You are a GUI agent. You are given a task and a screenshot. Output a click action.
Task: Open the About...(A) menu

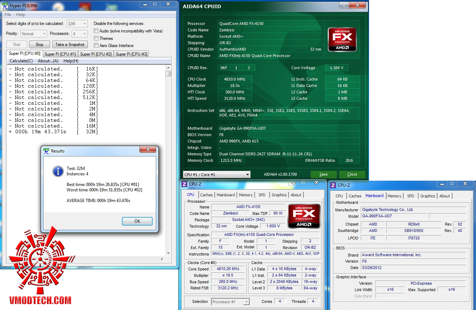coord(48,61)
